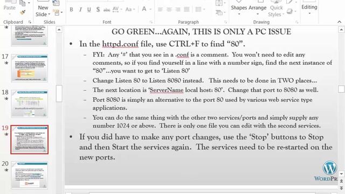Justify the text
This screenshot has width=345, height=194.
click(x=187, y=10)
